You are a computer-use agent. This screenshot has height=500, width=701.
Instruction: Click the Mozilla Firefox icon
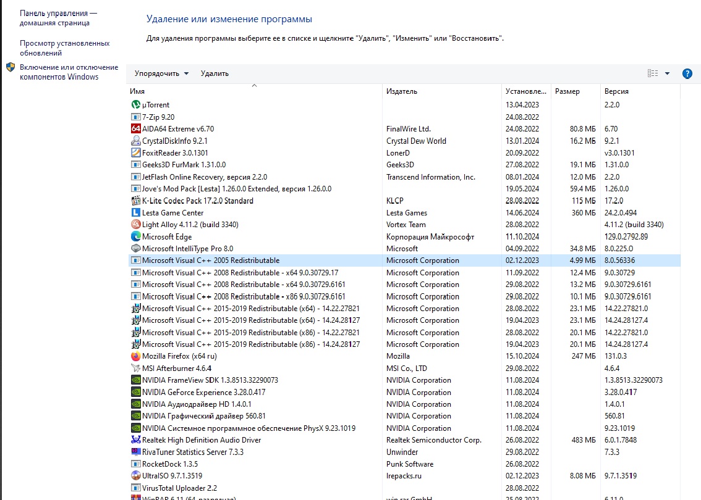coord(136,356)
